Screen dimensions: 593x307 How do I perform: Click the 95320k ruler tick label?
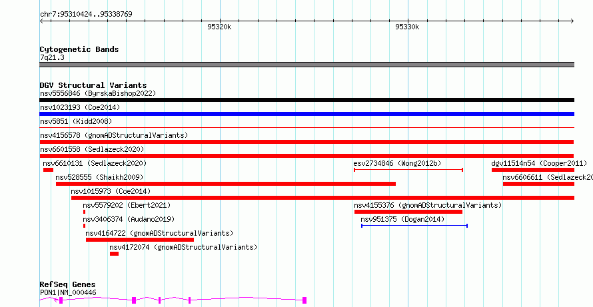tap(219, 27)
